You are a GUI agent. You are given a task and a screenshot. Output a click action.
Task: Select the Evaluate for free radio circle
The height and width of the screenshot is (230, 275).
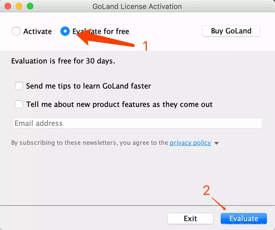pyautogui.click(x=65, y=31)
